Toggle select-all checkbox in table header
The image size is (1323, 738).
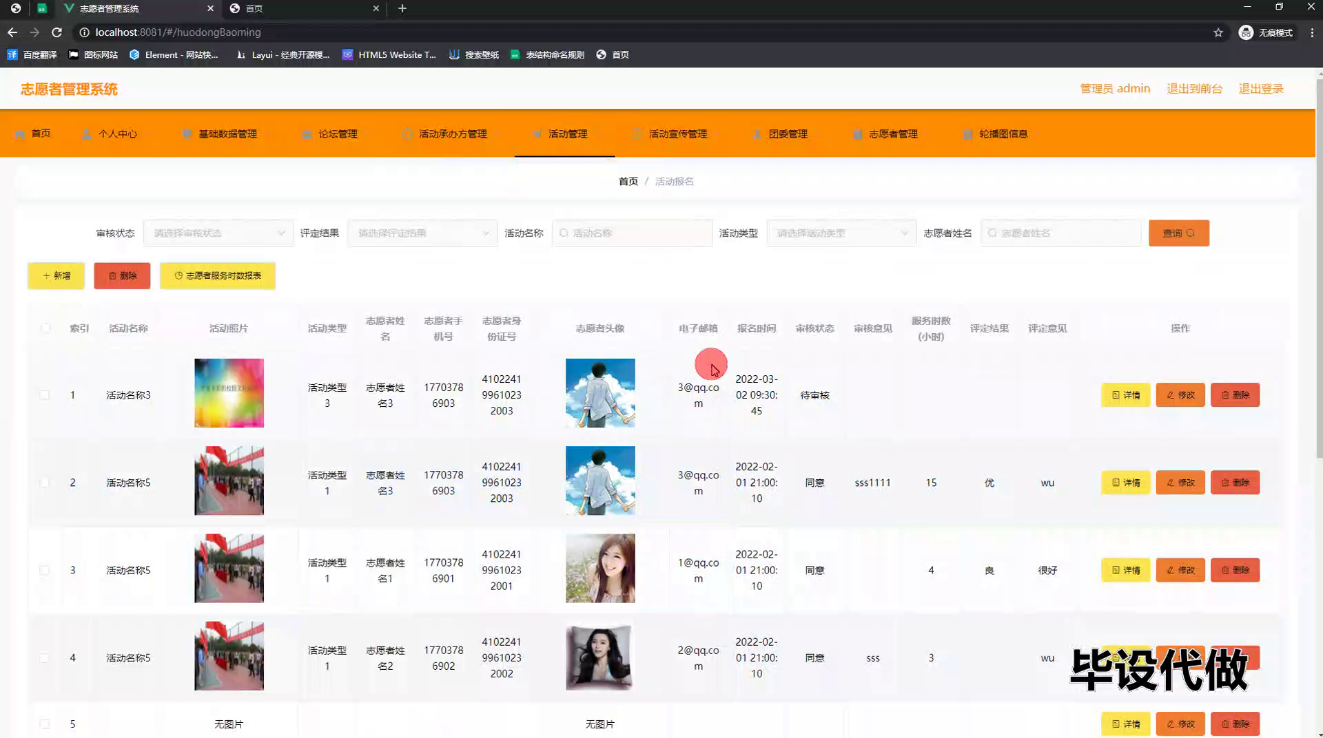tap(45, 328)
